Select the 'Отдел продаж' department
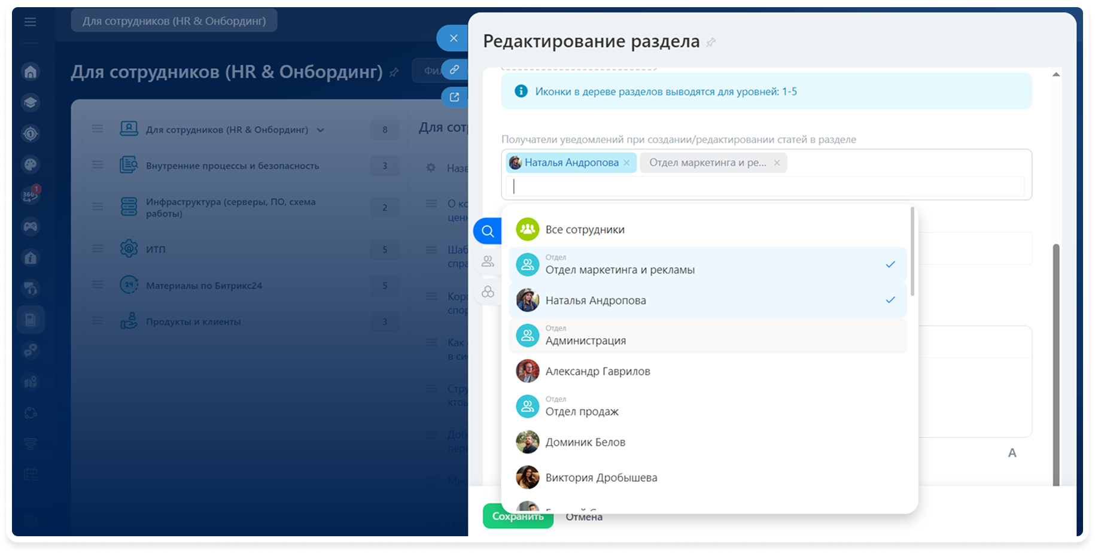1095x553 pixels. point(708,406)
